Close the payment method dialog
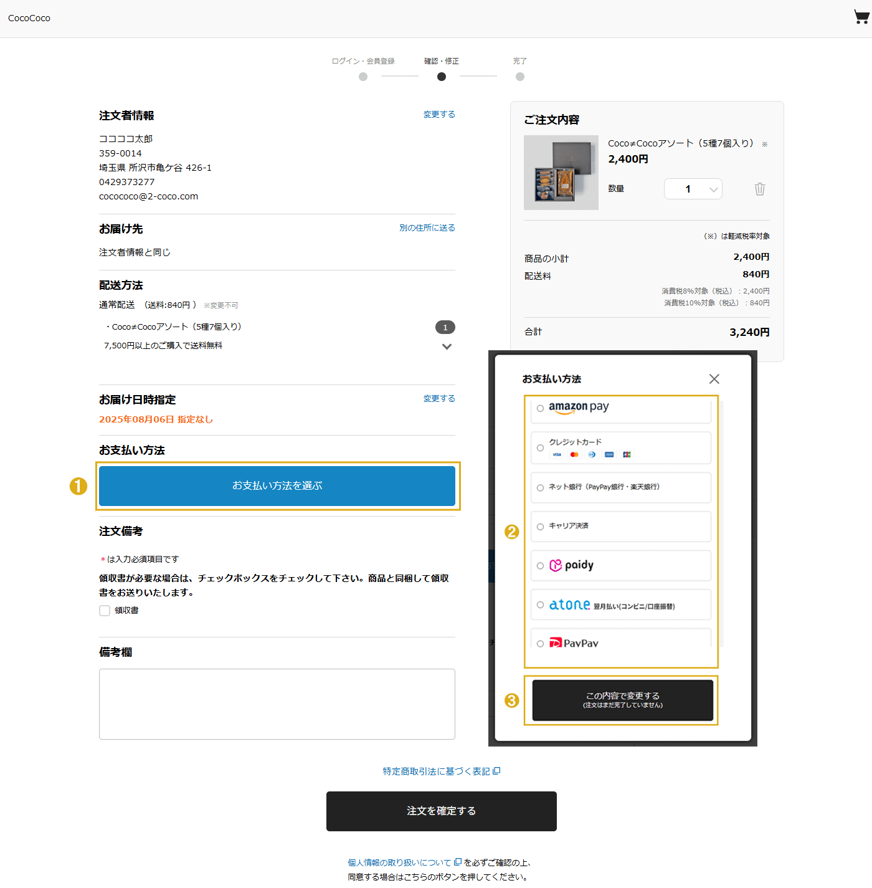The image size is (872, 888). (x=714, y=379)
